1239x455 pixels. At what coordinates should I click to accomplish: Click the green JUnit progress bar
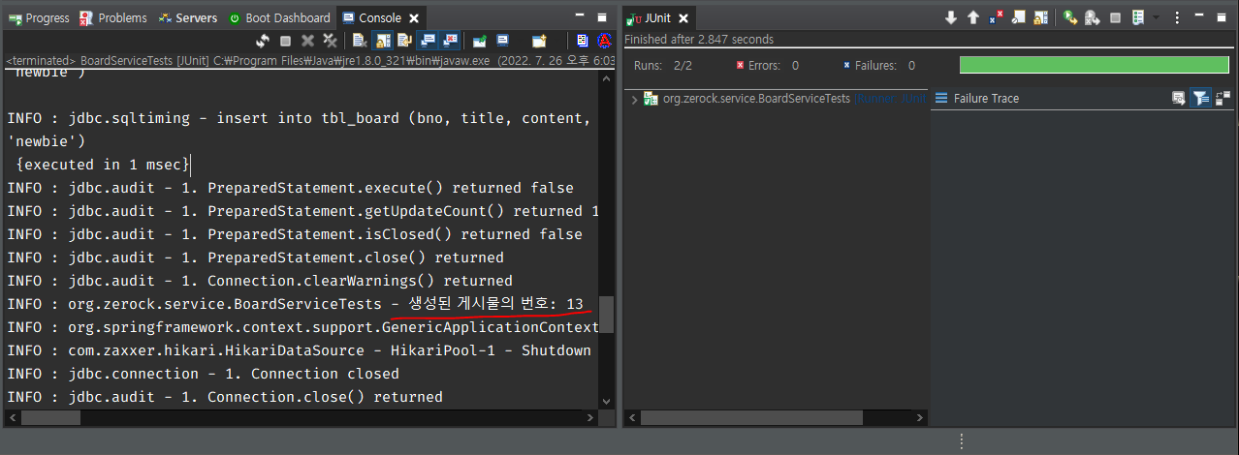point(1095,65)
